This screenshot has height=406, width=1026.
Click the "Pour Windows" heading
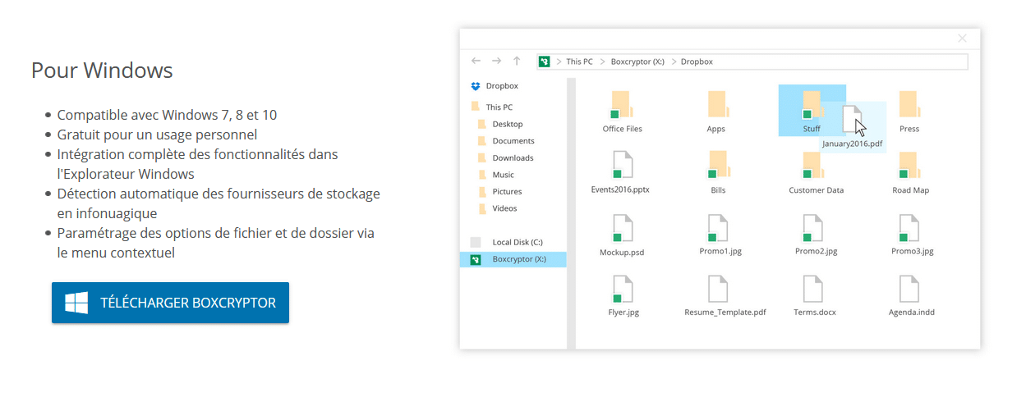coord(102,71)
